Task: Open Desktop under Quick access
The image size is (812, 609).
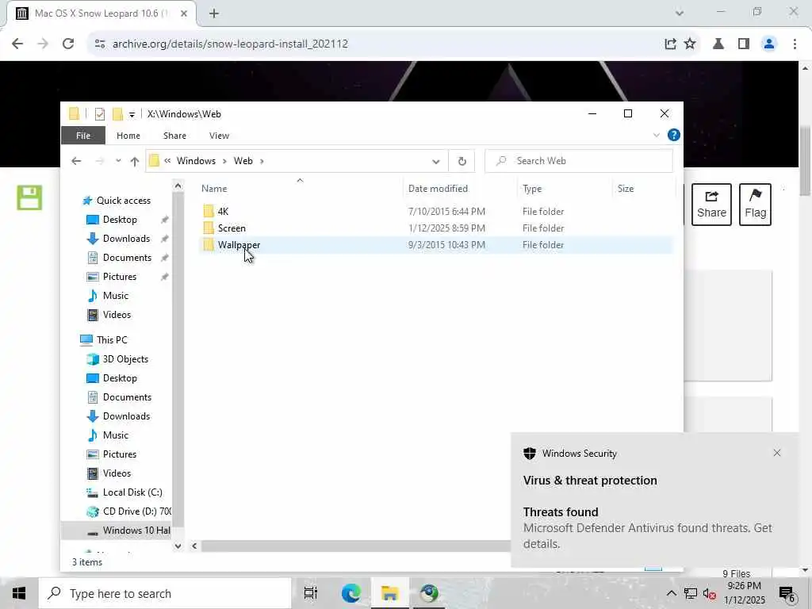Action: tap(120, 220)
